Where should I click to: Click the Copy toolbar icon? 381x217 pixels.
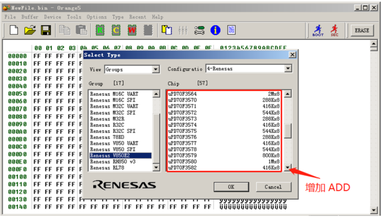[65, 31]
